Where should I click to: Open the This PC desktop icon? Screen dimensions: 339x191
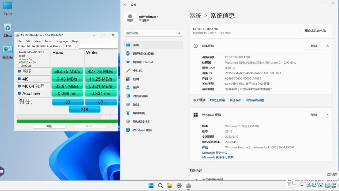coord(8,8)
